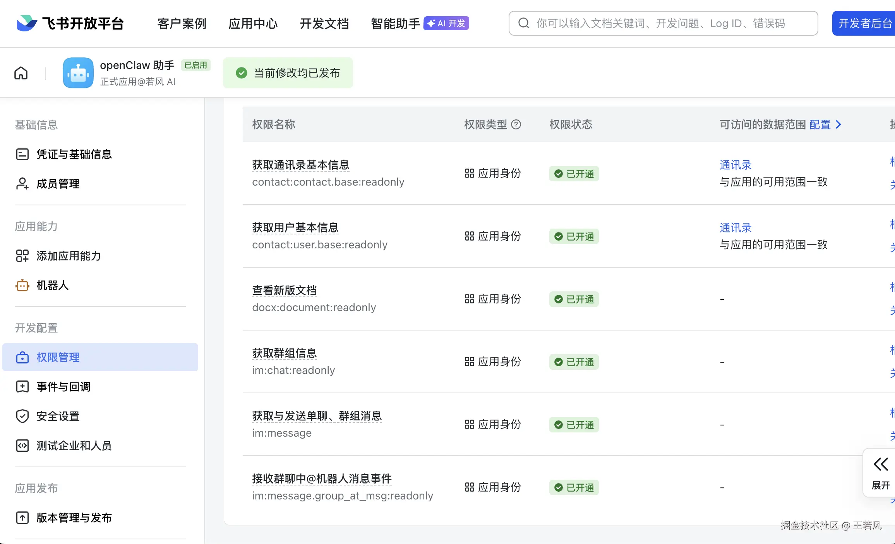Screen dimensions: 895x544
Task: Open the 开发文档 top navigation item
Action: [324, 23]
